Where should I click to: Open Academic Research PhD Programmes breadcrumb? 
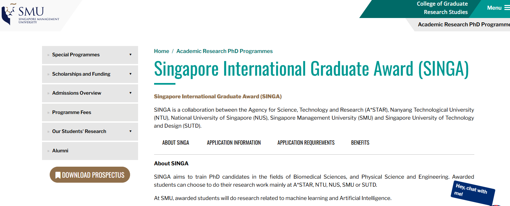(x=224, y=51)
